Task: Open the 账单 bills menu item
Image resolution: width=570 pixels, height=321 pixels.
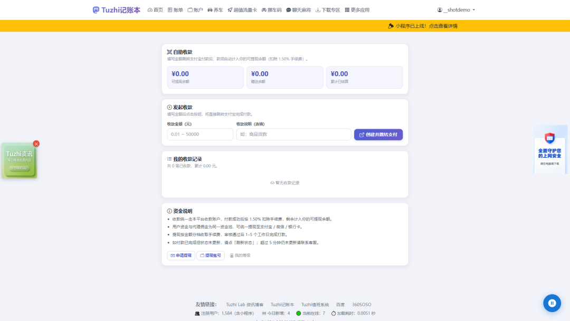Action: click(175, 10)
